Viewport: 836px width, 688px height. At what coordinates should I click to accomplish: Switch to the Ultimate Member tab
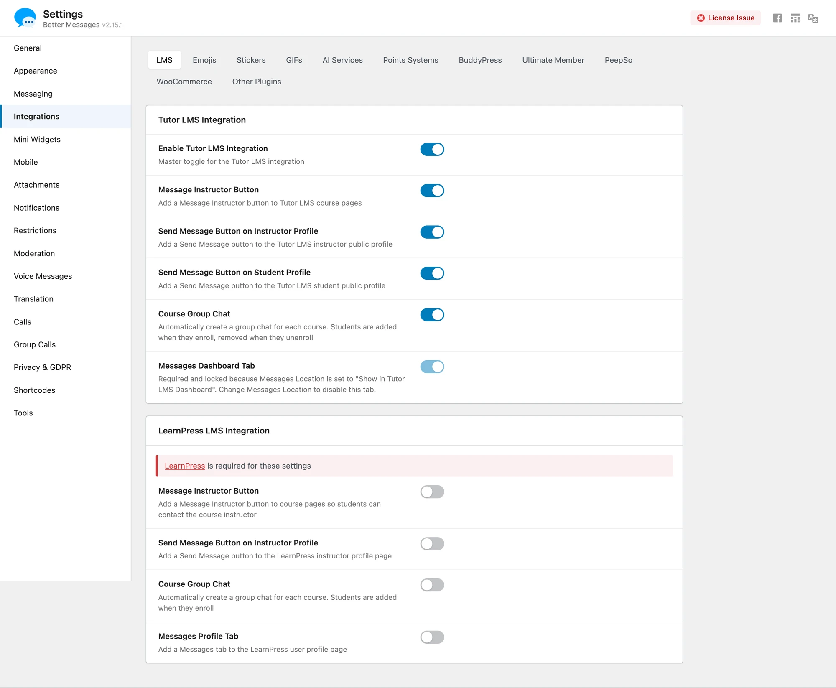pos(553,60)
